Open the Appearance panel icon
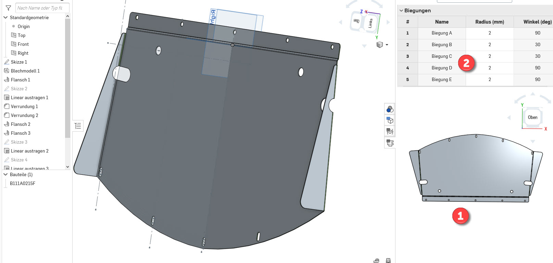The image size is (553, 263). coord(390,109)
